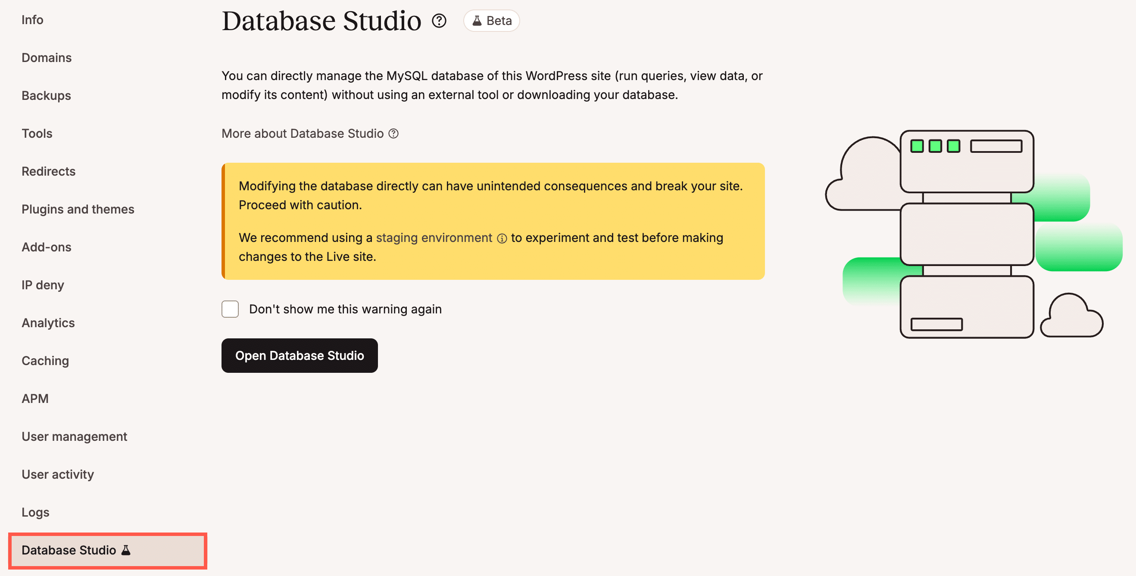Select Redirects from the sidebar
Viewport: 1136px width, 576px height.
point(49,171)
